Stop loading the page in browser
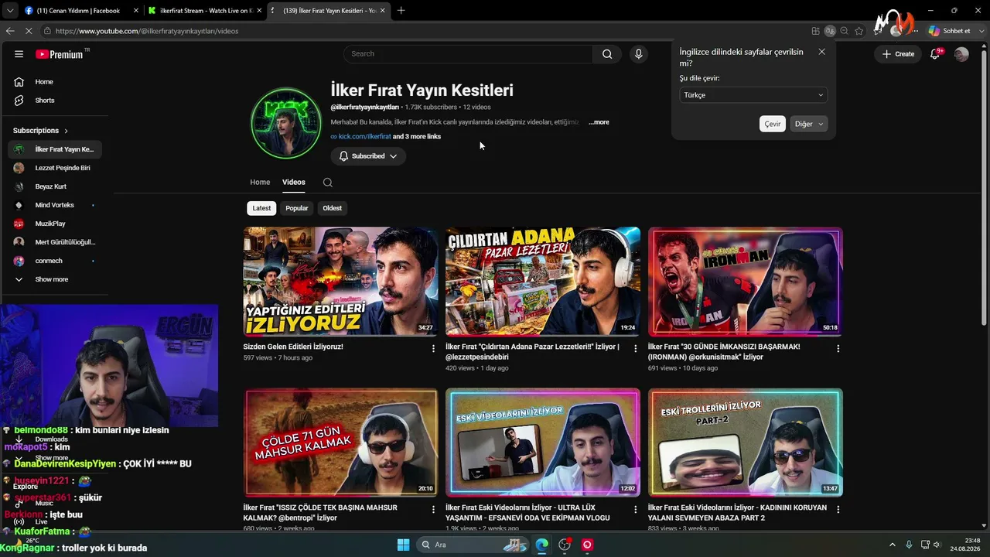Viewport: 990px width, 557px height. coord(29,31)
